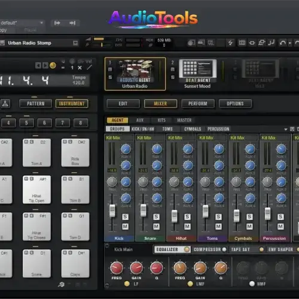This screenshot has height=299, width=299.
Task: Select the PERCUSSION mixer group tab
Action: [x=218, y=129]
